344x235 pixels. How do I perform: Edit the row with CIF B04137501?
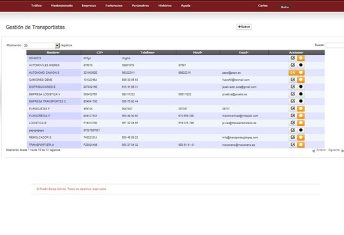292,116
